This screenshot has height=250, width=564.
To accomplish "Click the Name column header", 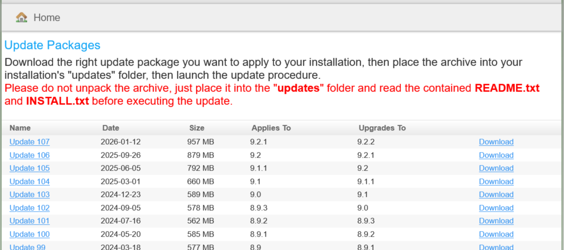I will 20,128.
